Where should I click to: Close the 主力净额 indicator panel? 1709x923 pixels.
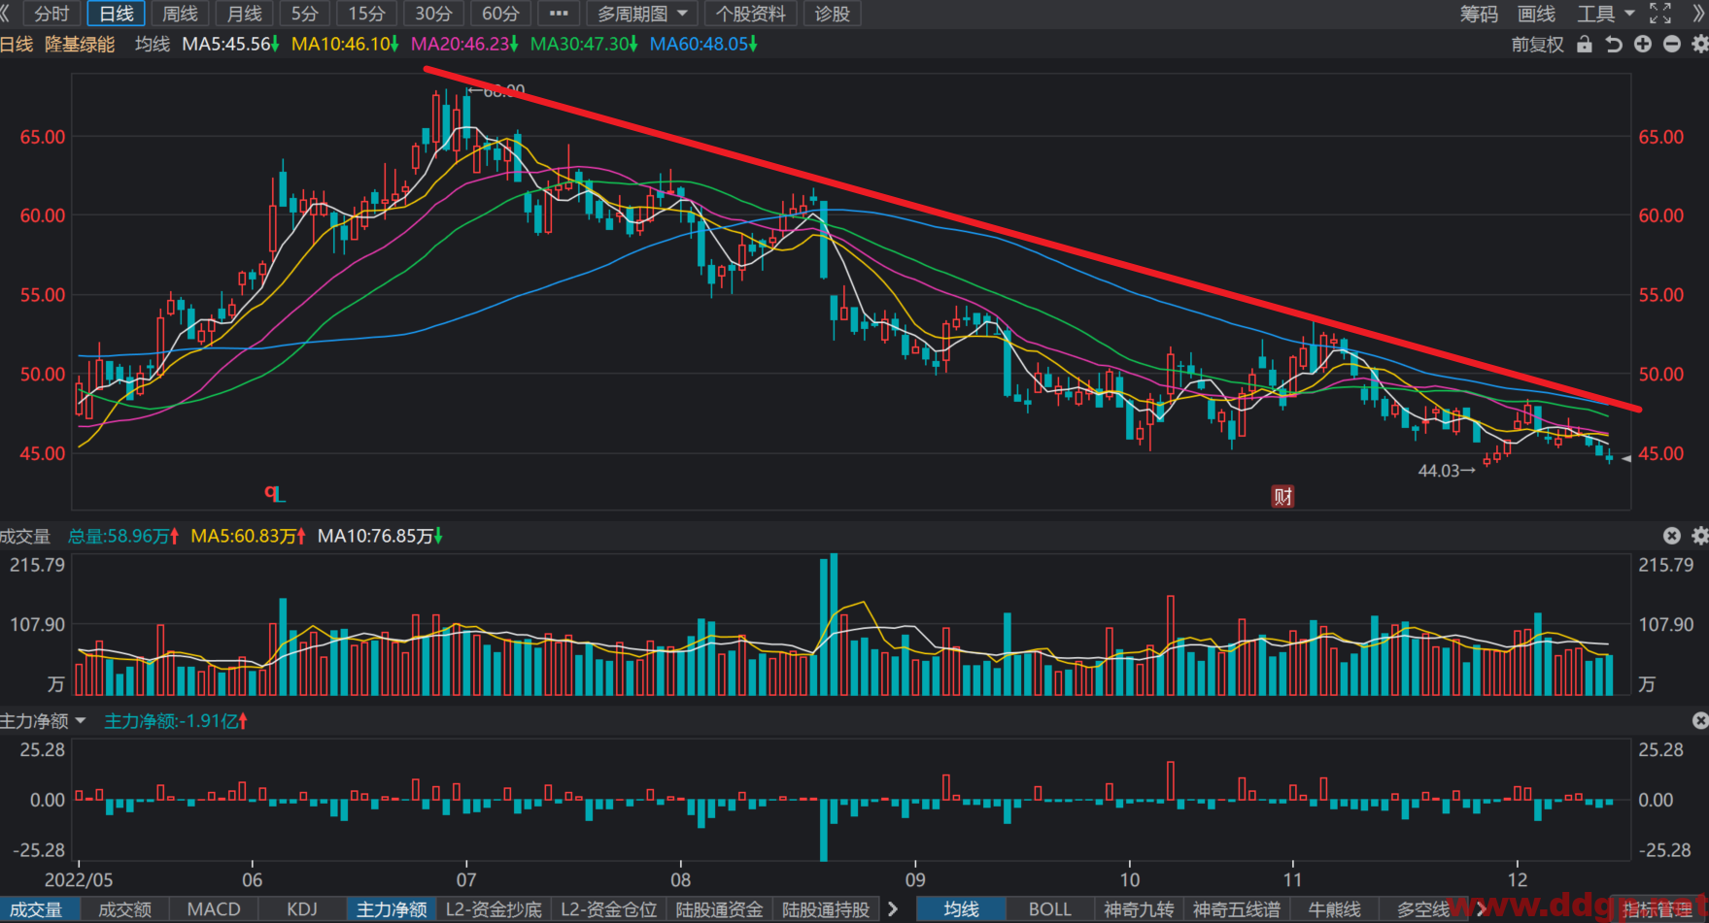click(1699, 720)
